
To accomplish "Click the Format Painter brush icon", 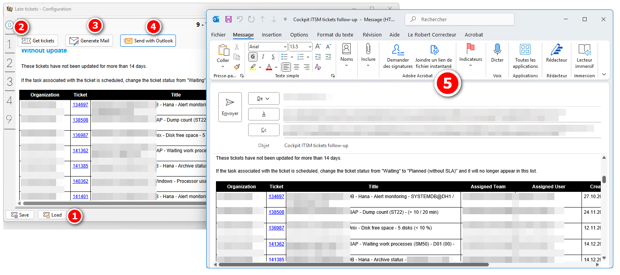I will click(x=237, y=67).
